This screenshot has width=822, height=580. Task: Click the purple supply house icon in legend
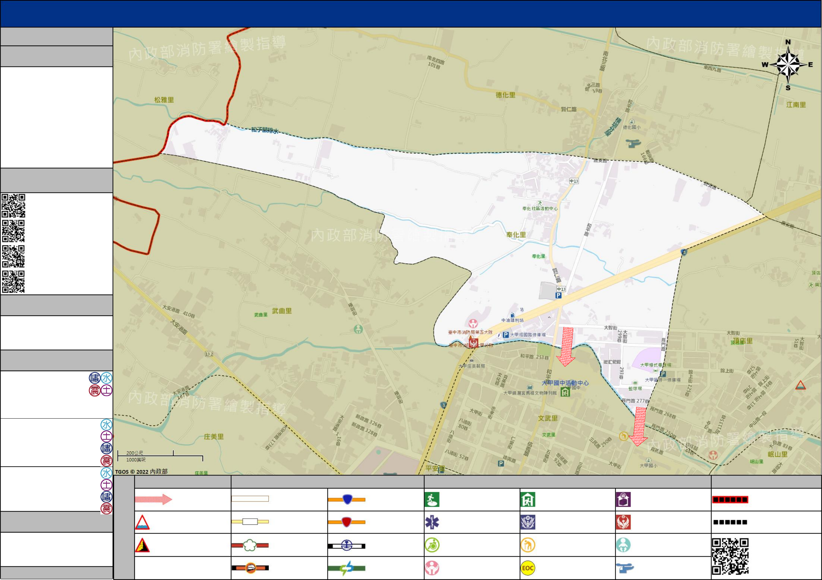pyautogui.click(x=623, y=499)
